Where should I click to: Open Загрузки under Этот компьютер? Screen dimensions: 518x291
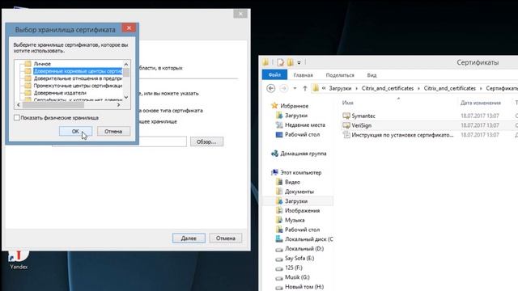[x=296, y=201]
